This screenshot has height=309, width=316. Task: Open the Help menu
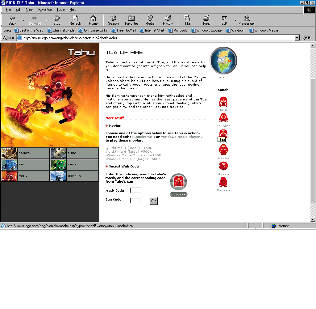click(x=73, y=10)
